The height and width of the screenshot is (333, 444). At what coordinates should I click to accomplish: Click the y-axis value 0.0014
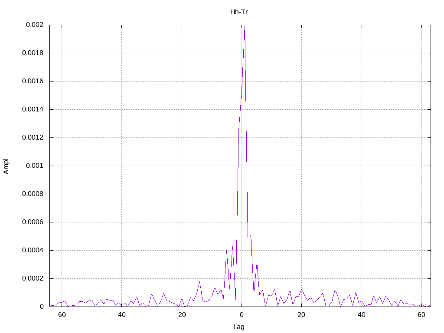[33, 109]
